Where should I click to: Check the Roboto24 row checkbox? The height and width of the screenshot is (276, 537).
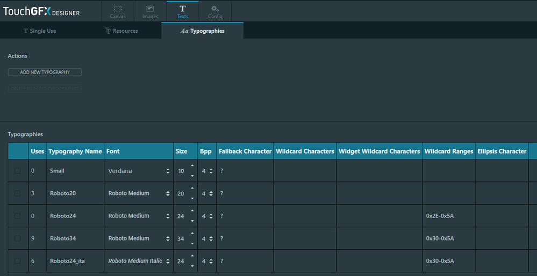coord(17,216)
